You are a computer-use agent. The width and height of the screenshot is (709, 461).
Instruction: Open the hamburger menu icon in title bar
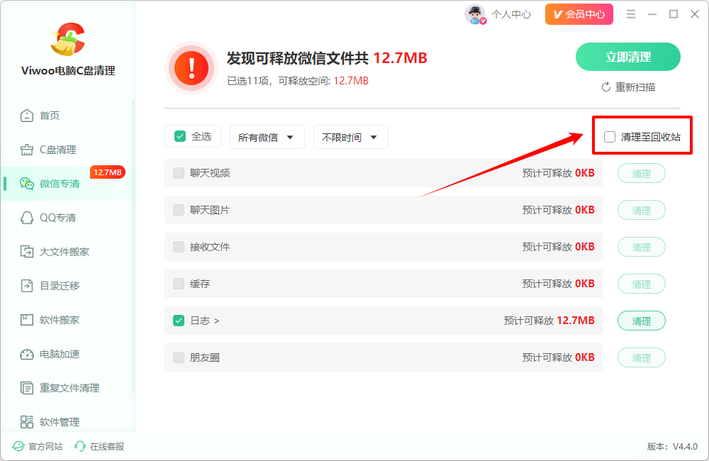[x=631, y=14]
